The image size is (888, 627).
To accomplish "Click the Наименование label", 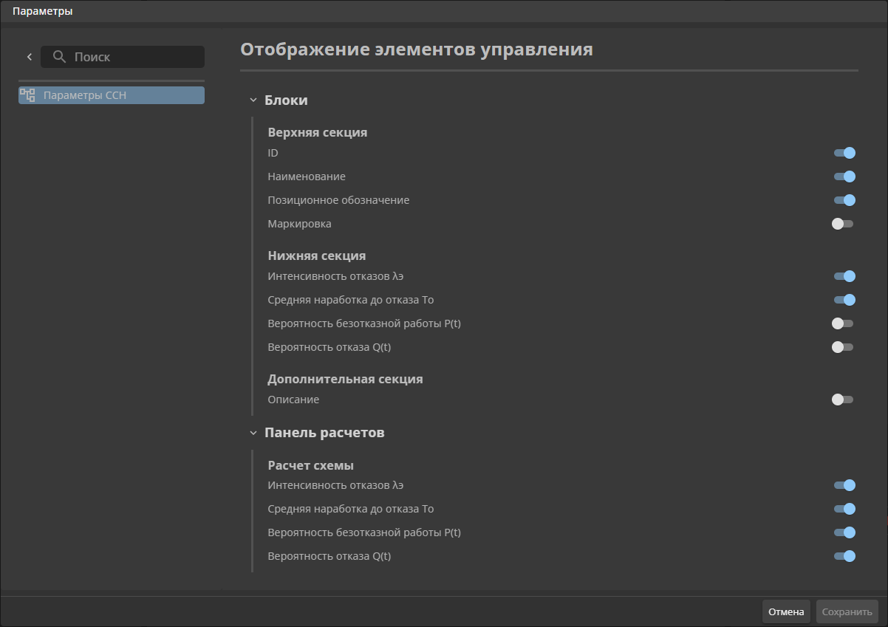I will (307, 177).
